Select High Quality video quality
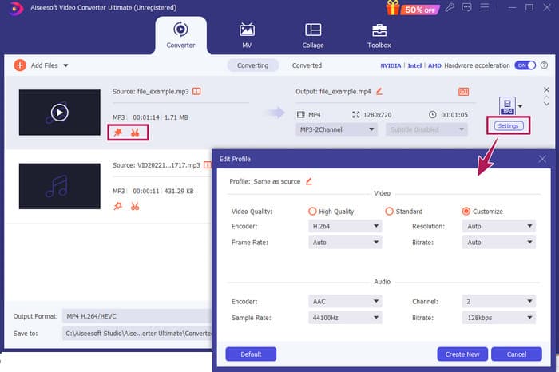Image resolution: width=559 pixels, height=372 pixels. pyautogui.click(x=312, y=212)
